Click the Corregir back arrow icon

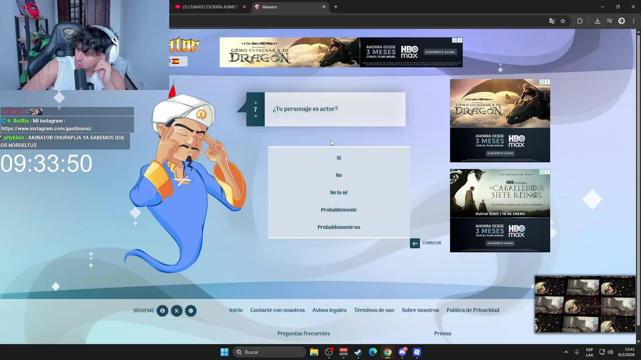pos(415,243)
